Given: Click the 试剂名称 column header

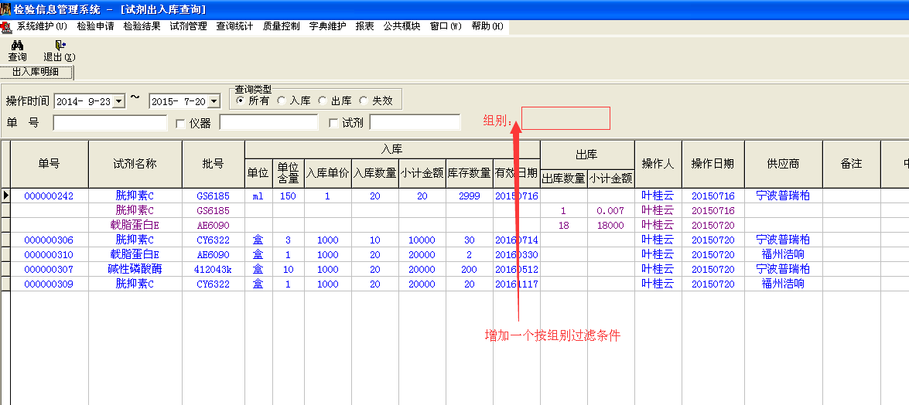Looking at the screenshot, I should point(135,164).
